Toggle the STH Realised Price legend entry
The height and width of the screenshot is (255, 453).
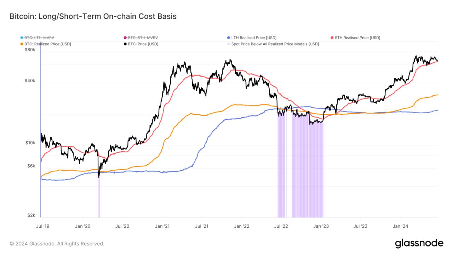click(x=357, y=38)
